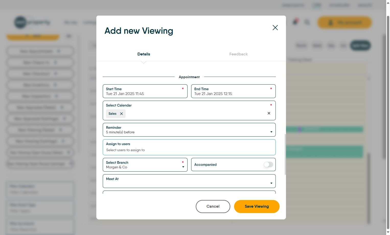Click Save Viewing
This screenshot has height=235, width=390.
[x=257, y=206]
